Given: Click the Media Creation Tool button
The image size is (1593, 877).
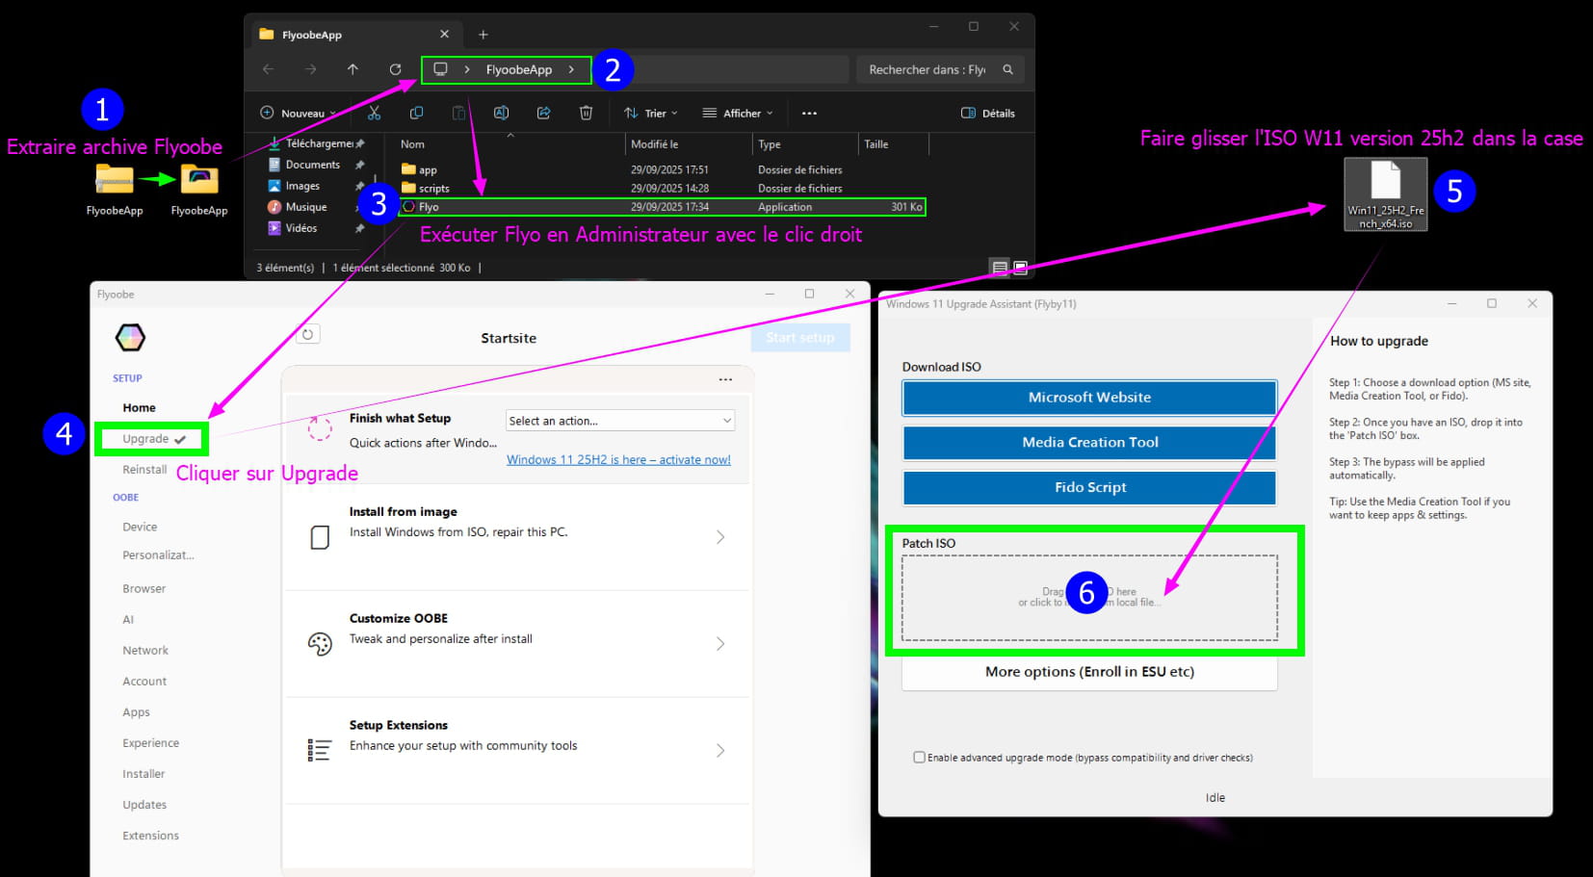Looking at the screenshot, I should [1089, 443].
